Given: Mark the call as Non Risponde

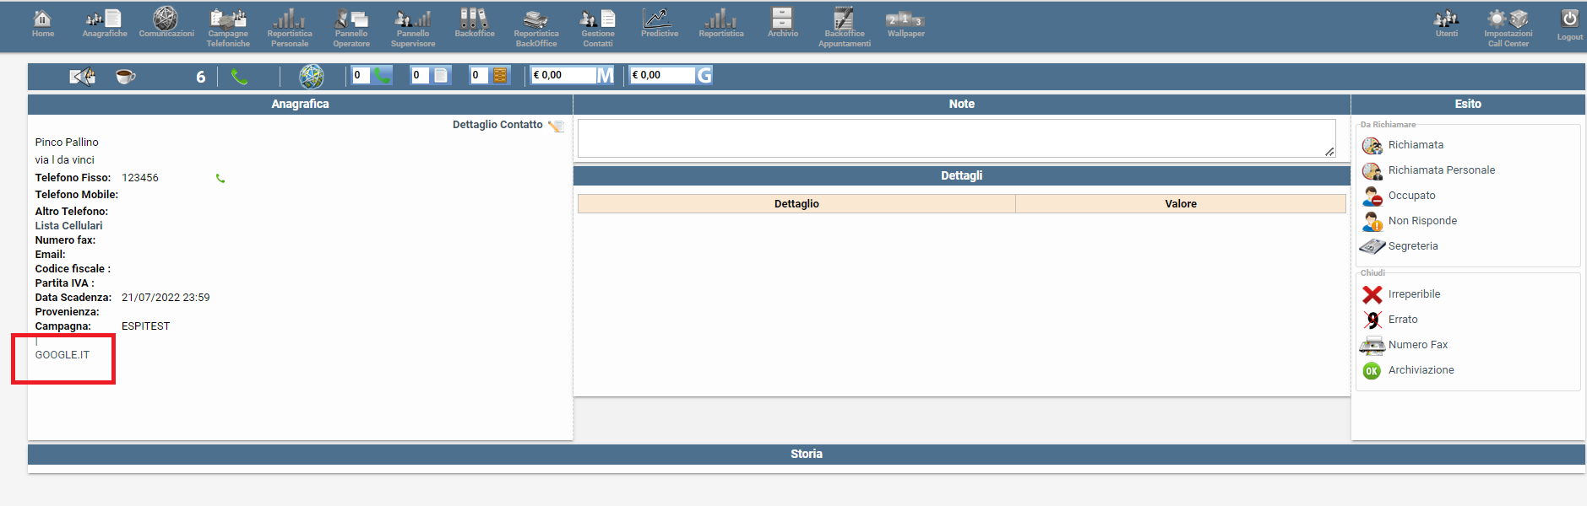Looking at the screenshot, I should (x=1422, y=221).
